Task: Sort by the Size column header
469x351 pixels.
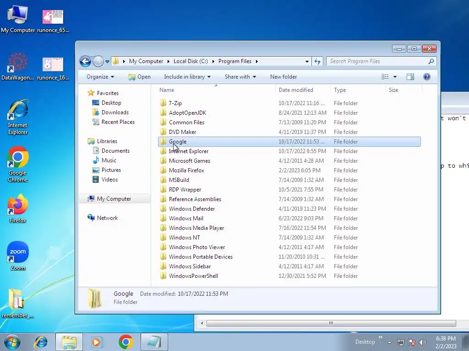Action: (404, 90)
